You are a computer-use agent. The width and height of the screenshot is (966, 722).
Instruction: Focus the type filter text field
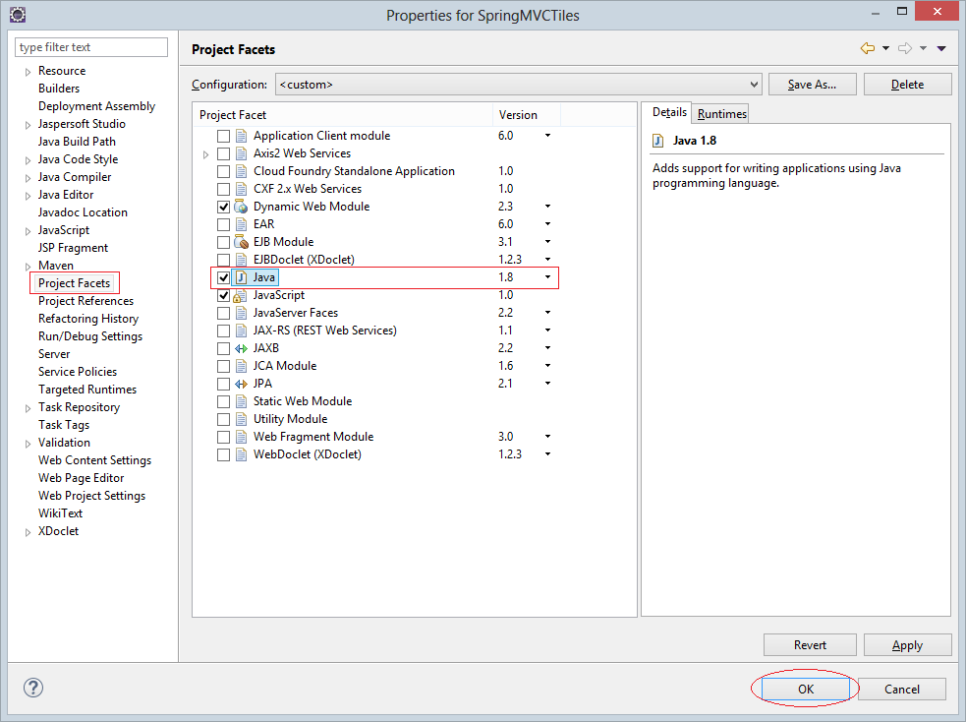(91, 47)
